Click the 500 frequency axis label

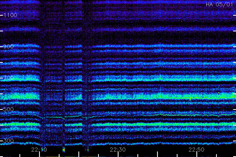8,109
